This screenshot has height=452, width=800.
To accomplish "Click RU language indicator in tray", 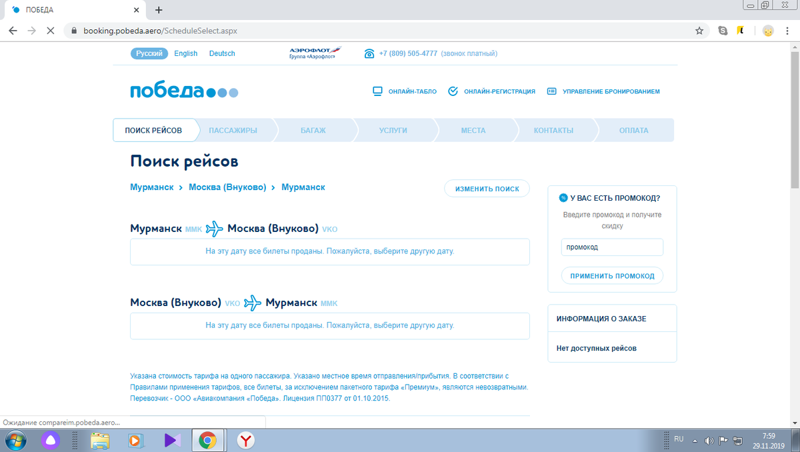I will pos(679,439).
